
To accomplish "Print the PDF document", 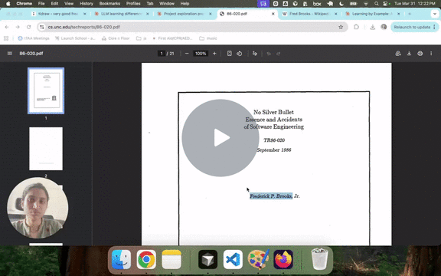I will pyautogui.click(x=420, y=54).
